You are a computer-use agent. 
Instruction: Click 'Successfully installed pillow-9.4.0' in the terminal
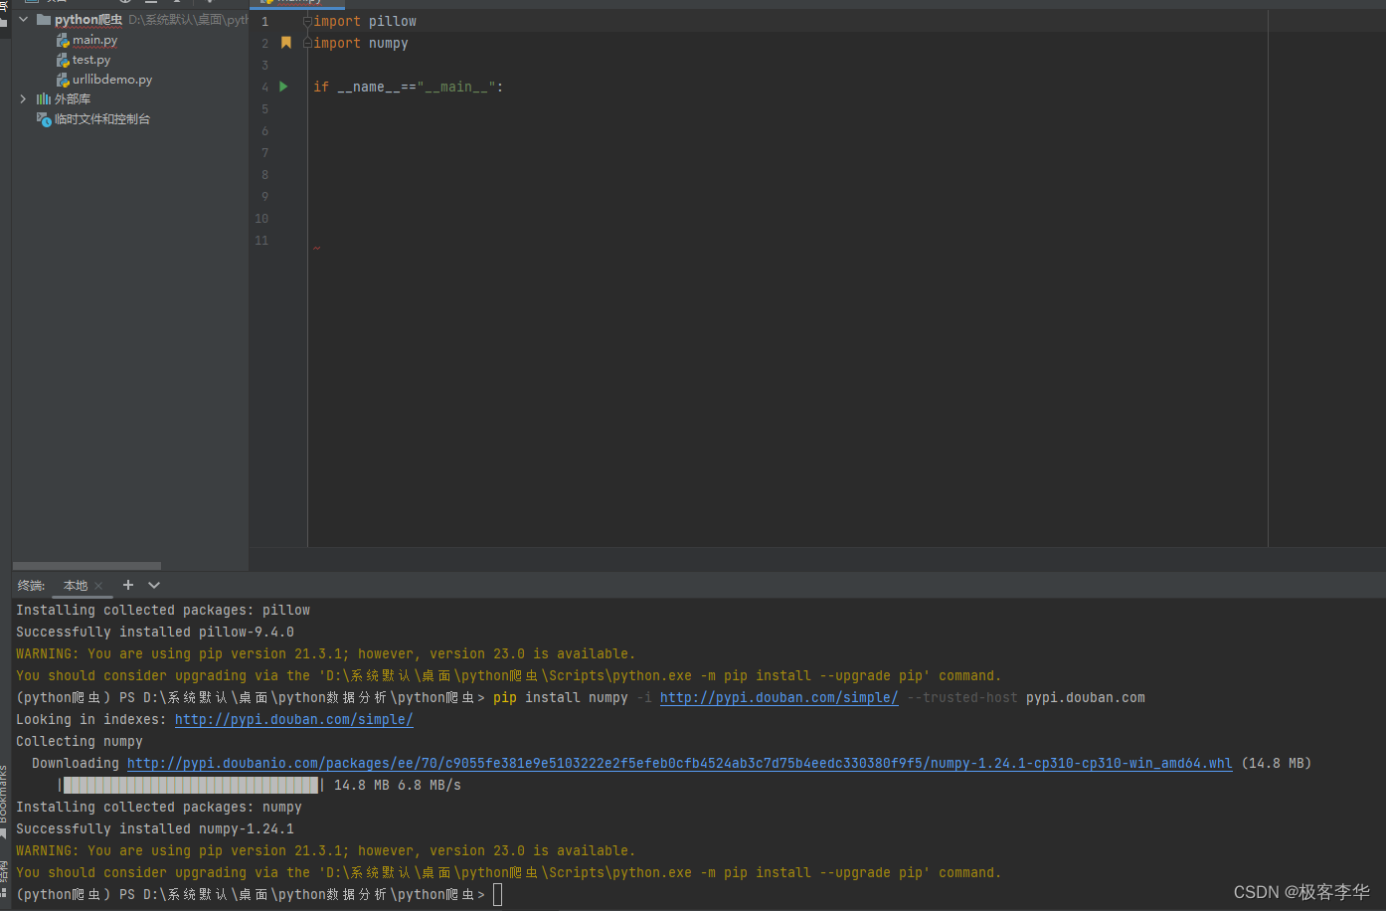point(155,632)
